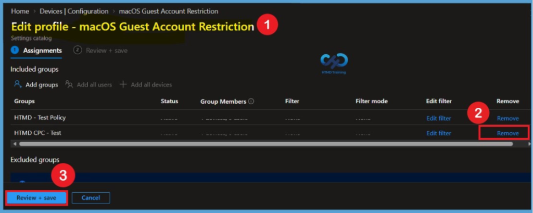Screen dimensions: 533x213
Task: Click the Add groups icon
Action: [18, 84]
